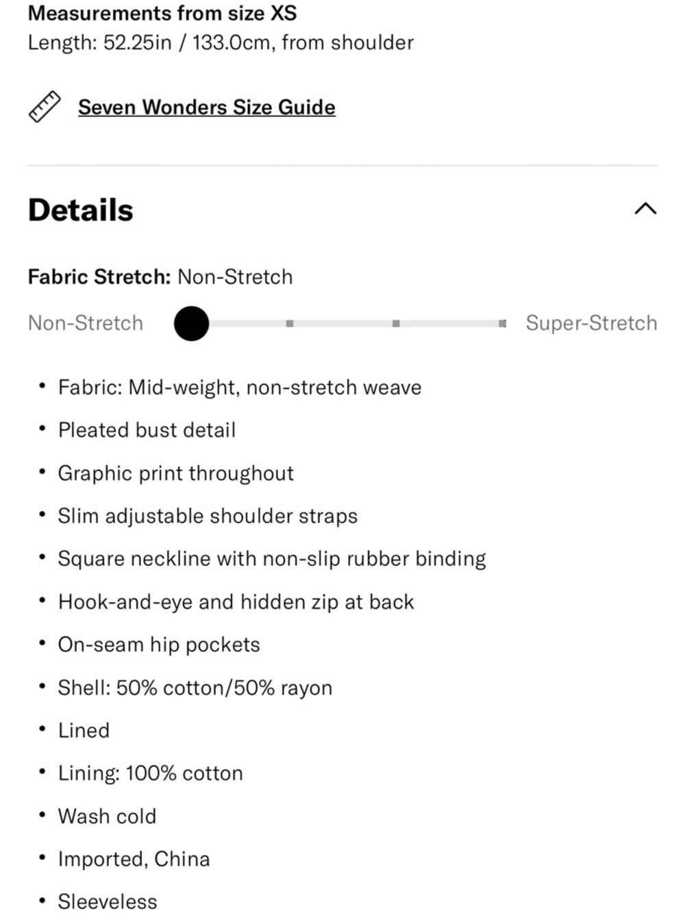The image size is (685, 913).
Task: Click the Wash cold care instruction
Action: click(107, 816)
